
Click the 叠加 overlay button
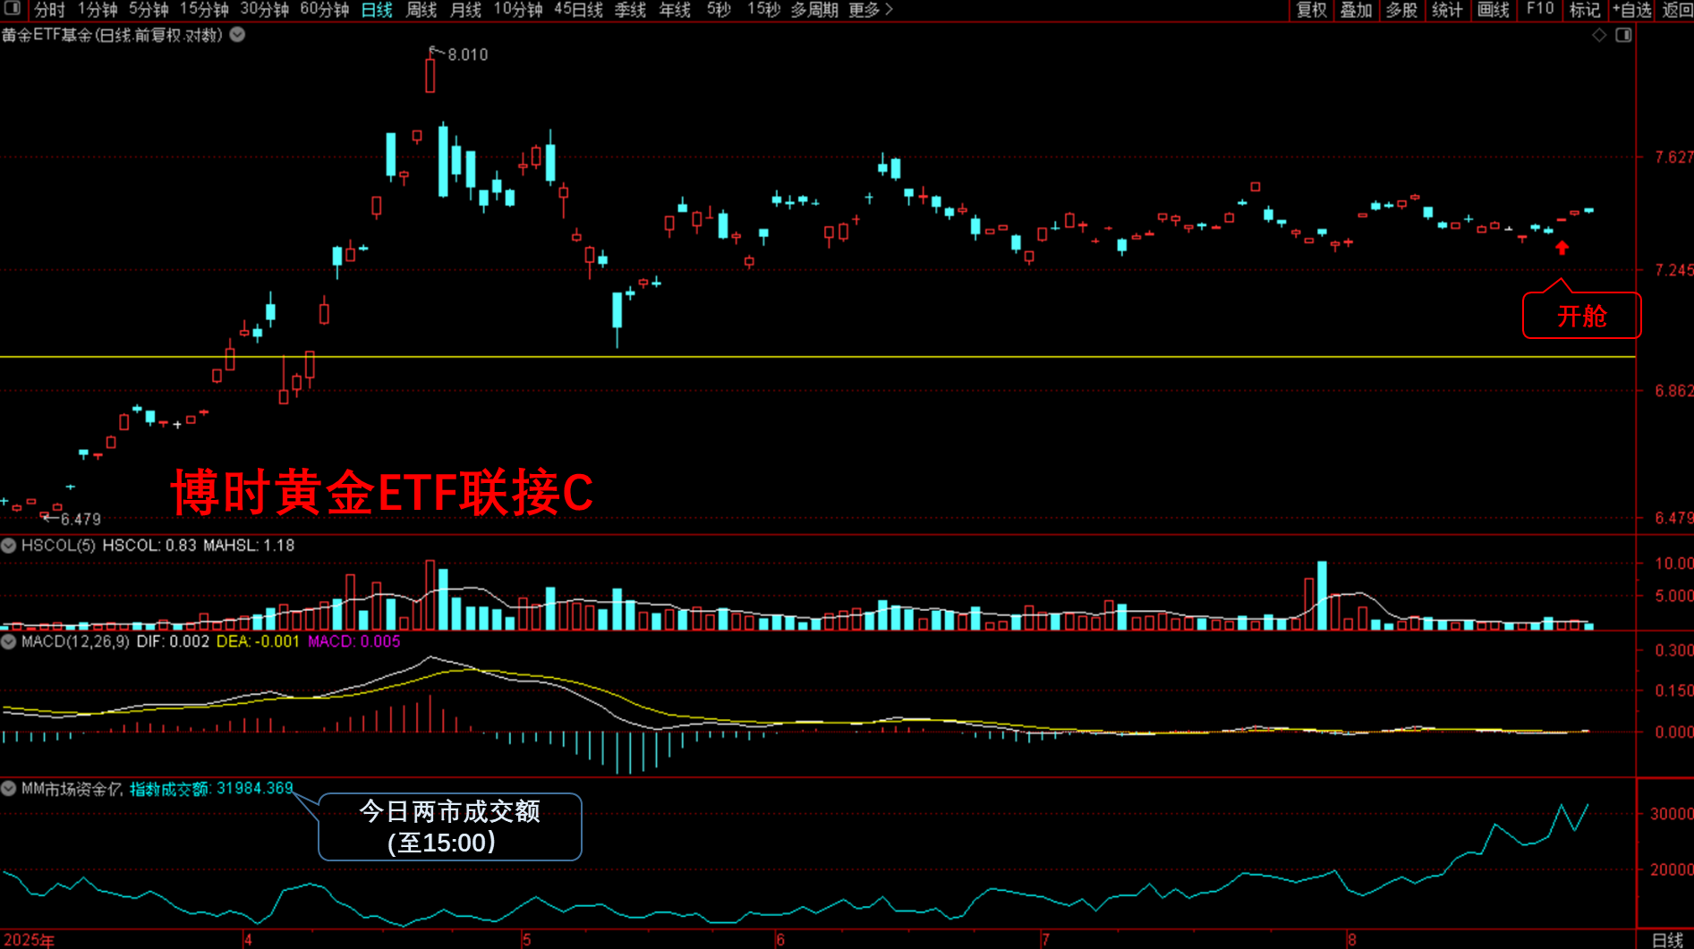1356,10
